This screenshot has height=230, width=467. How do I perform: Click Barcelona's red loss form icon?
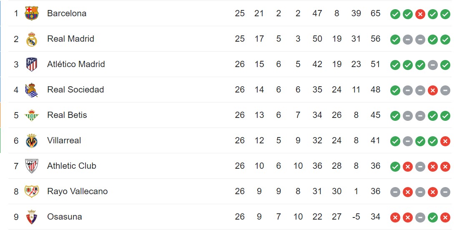(420, 14)
